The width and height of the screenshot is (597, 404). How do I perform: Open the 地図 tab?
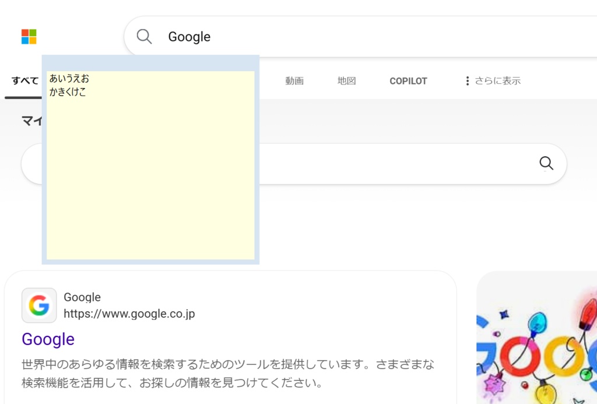click(346, 80)
